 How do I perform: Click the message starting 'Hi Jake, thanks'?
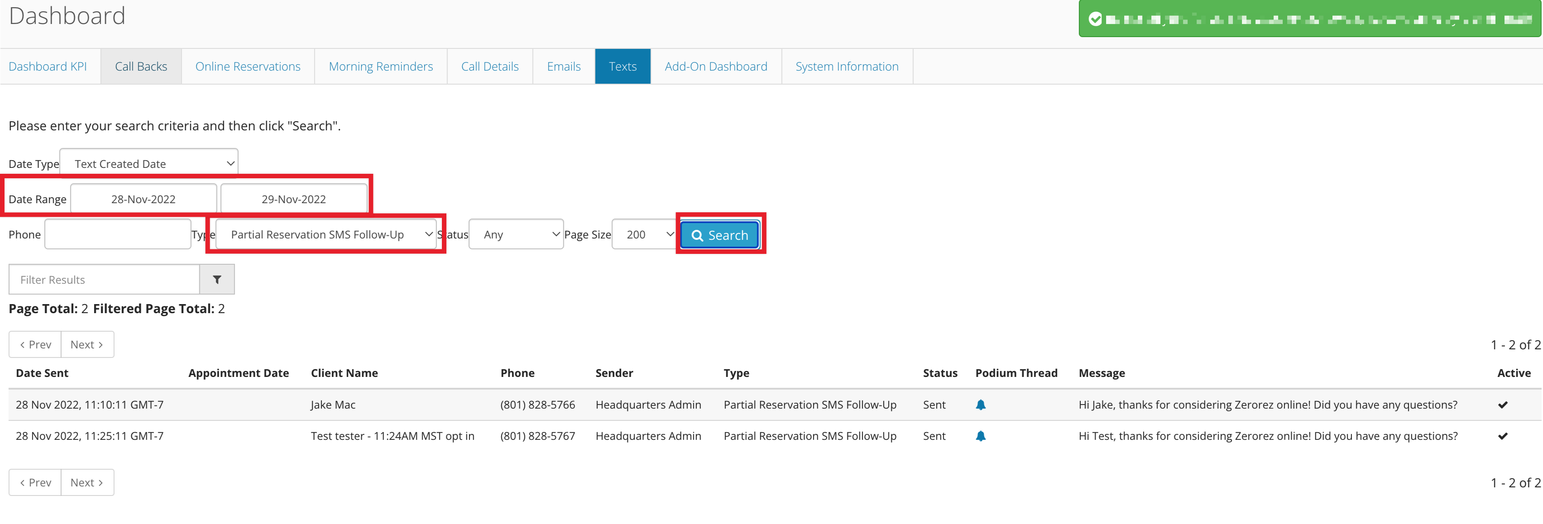[1268, 405]
